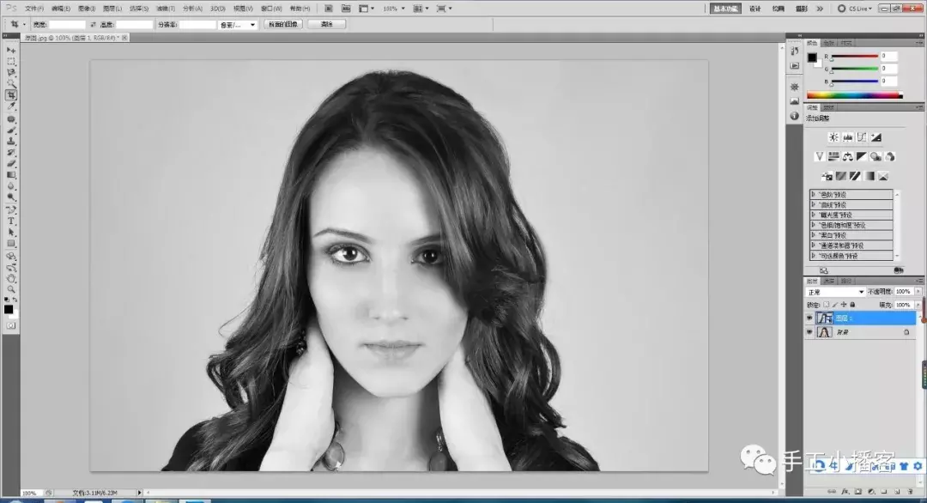Select the Move tool in toolbox

coord(11,51)
